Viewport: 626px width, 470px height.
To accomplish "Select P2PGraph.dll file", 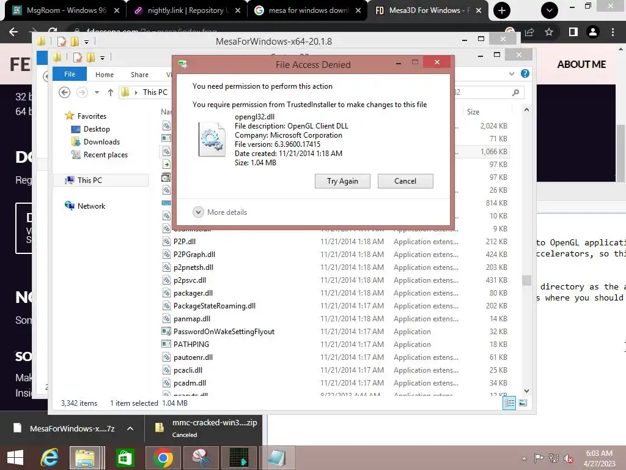I will coord(194,254).
